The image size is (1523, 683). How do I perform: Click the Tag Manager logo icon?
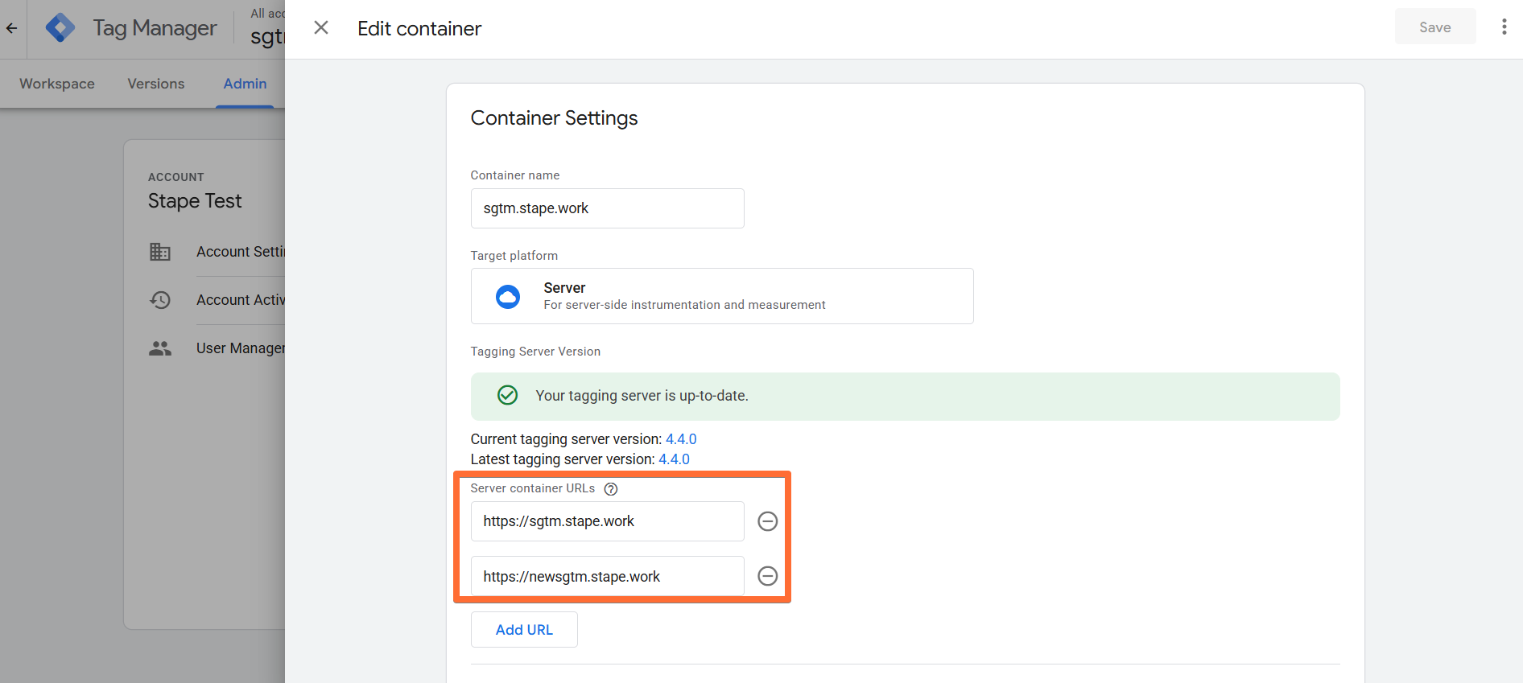[60, 28]
